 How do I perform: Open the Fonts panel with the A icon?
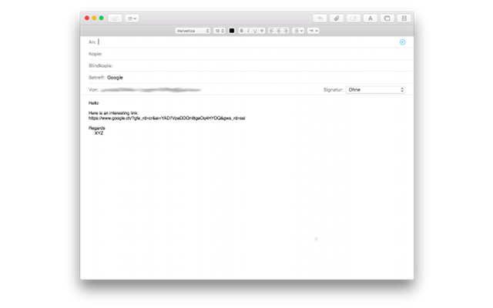(370, 18)
